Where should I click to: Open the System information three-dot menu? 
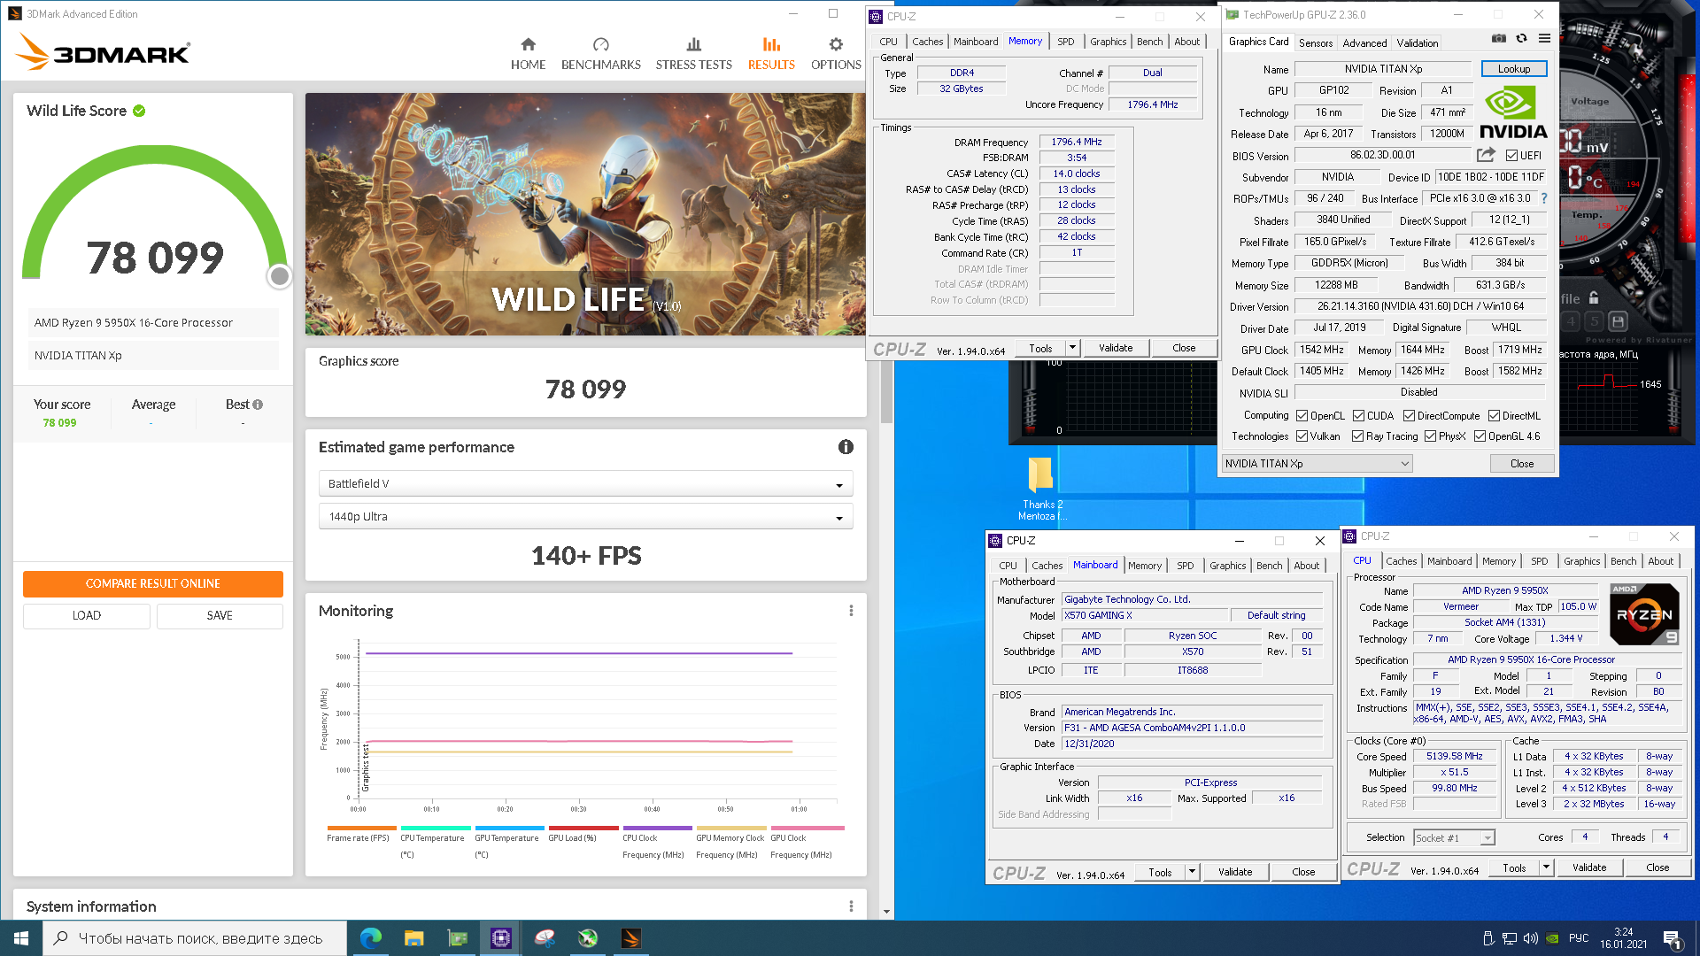pos(851,906)
